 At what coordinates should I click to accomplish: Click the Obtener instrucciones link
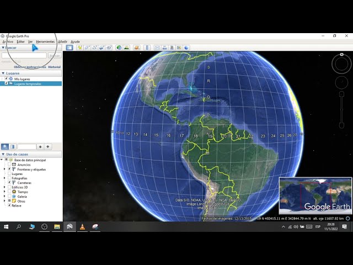pyautogui.click(x=30, y=67)
